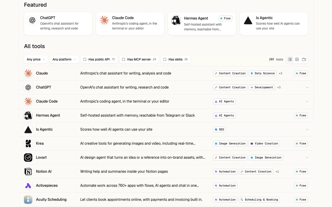This screenshot has width=332, height=207.
Task: Click AI Agents tag in Hermes Agent row
Action: (224, 115)
